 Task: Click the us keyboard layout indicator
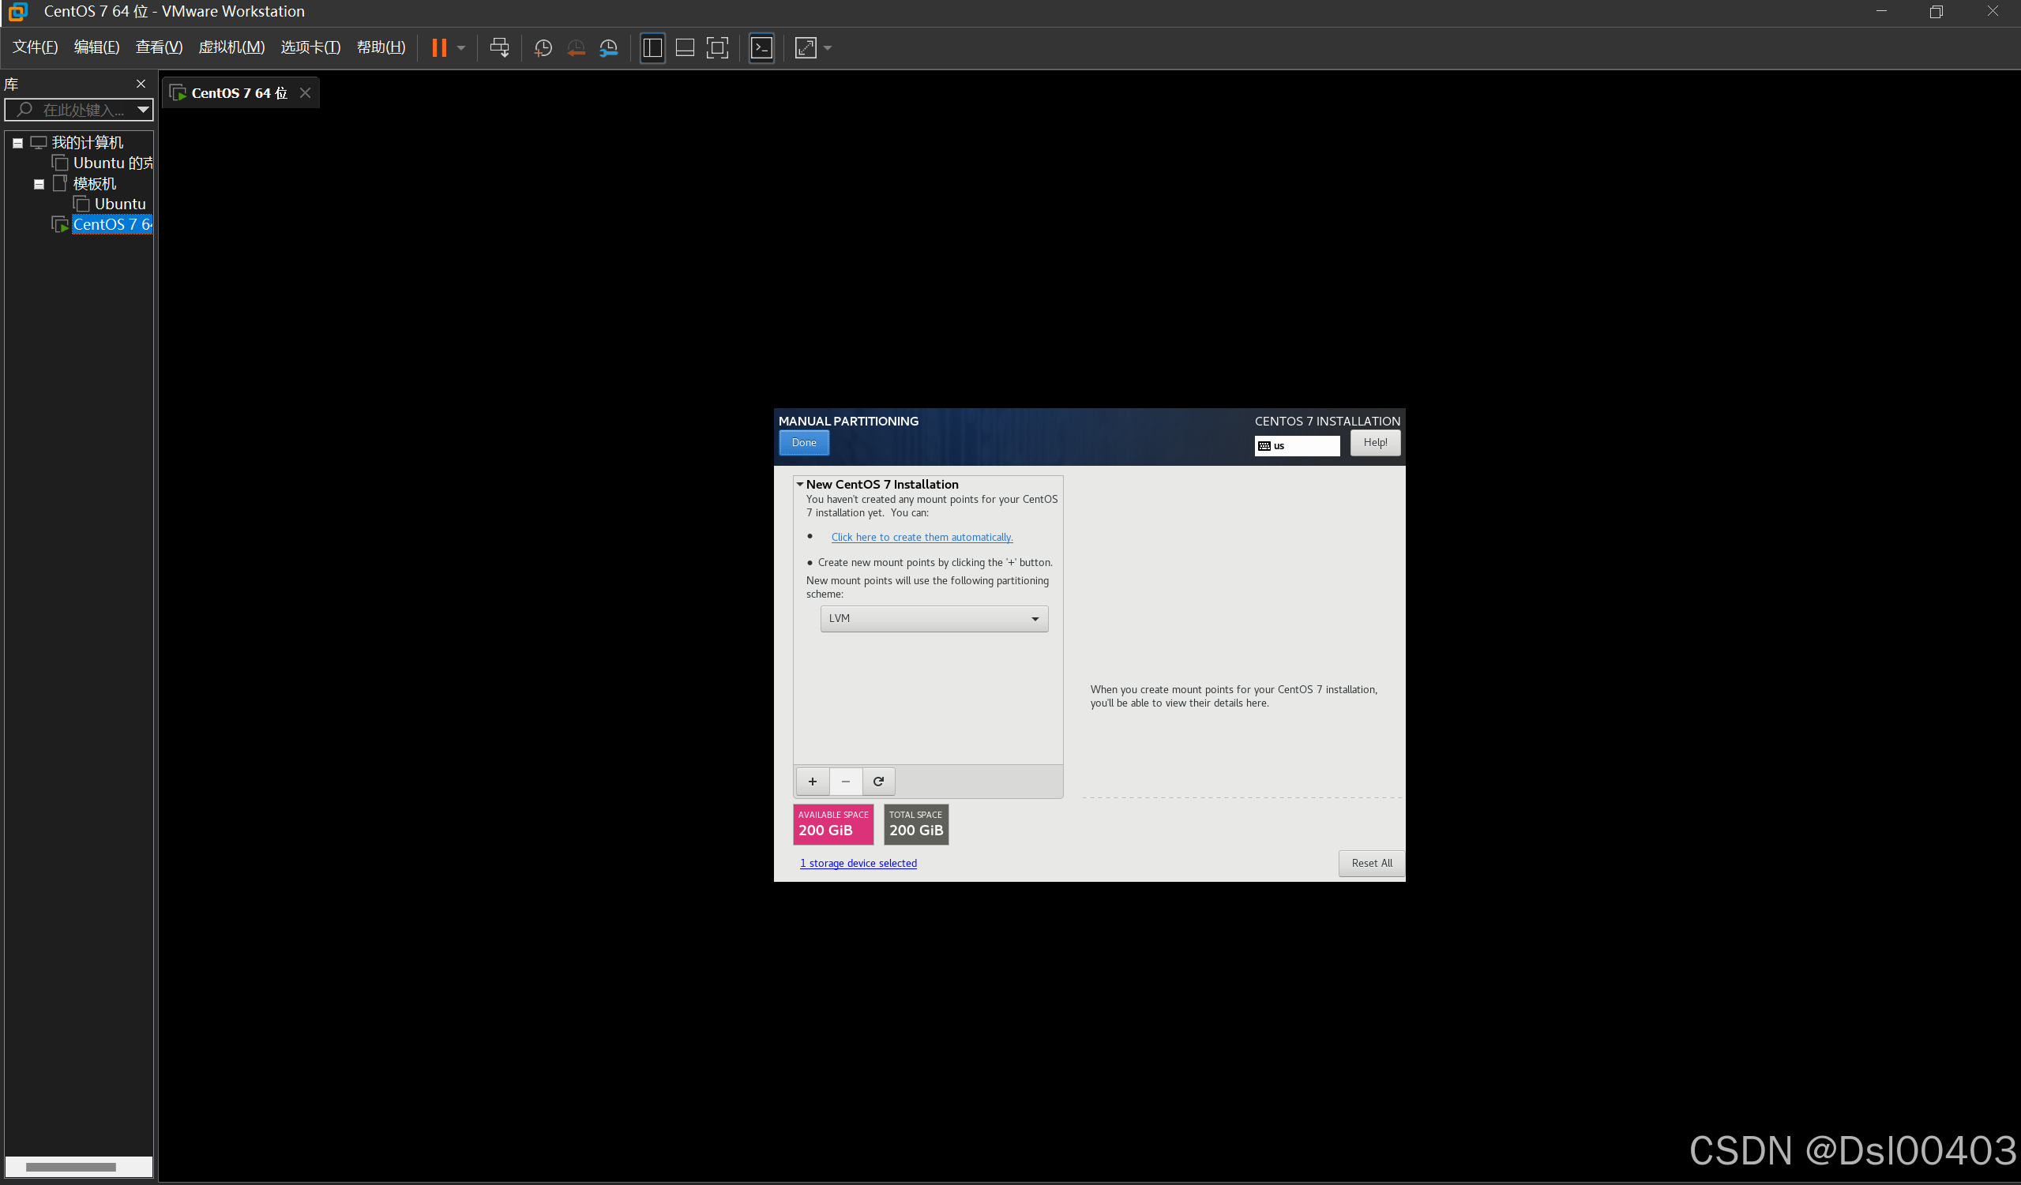[x=1297, y=446]
